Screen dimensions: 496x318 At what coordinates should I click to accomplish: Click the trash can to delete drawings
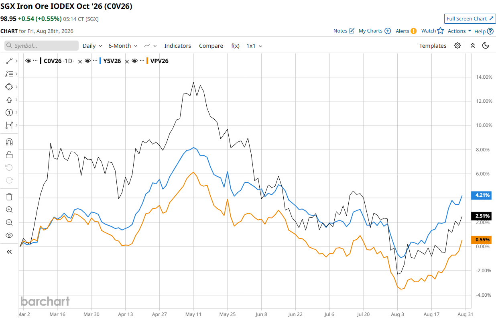(x=9, y=197)
